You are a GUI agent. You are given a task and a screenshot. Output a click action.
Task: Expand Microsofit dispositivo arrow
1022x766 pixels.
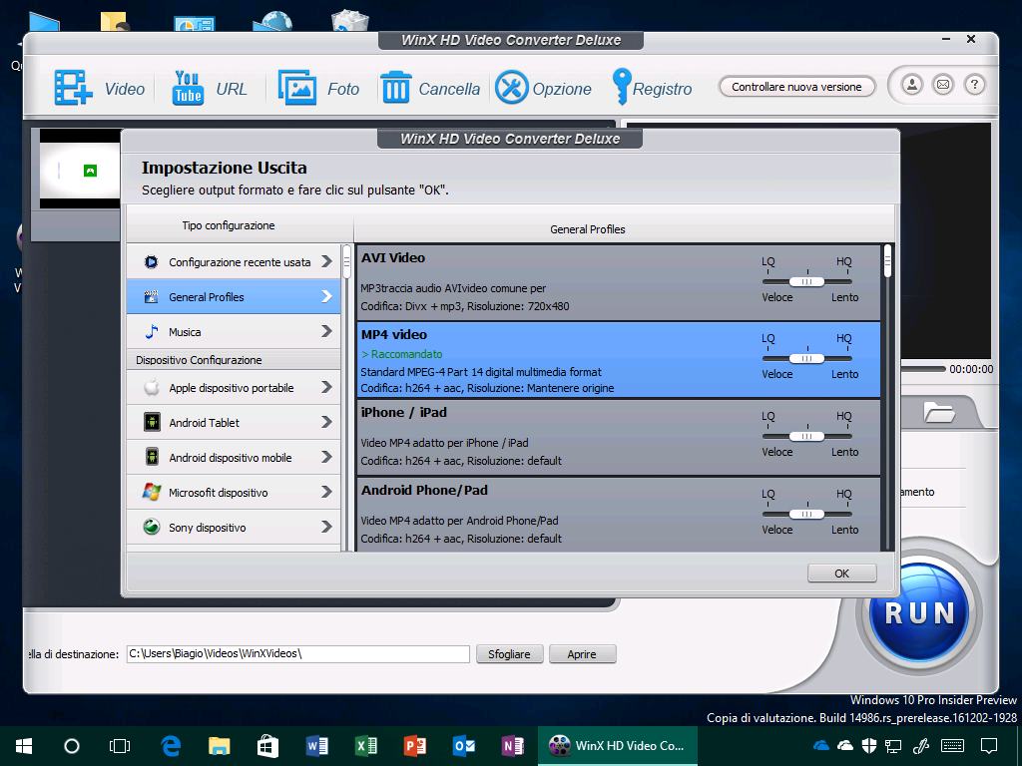click(326, 492)
